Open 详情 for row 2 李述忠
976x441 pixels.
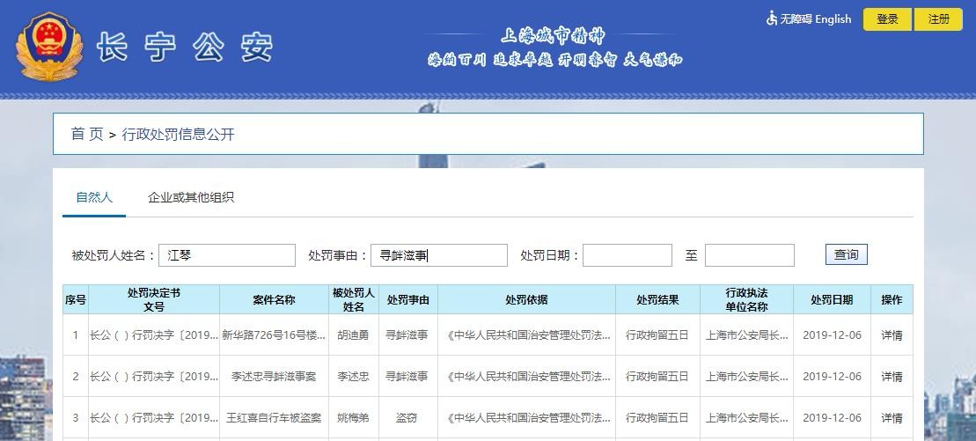pyautogui.click(x=892, y=377)
